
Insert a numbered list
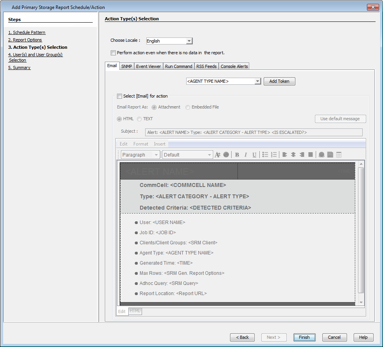coord(274,155)
